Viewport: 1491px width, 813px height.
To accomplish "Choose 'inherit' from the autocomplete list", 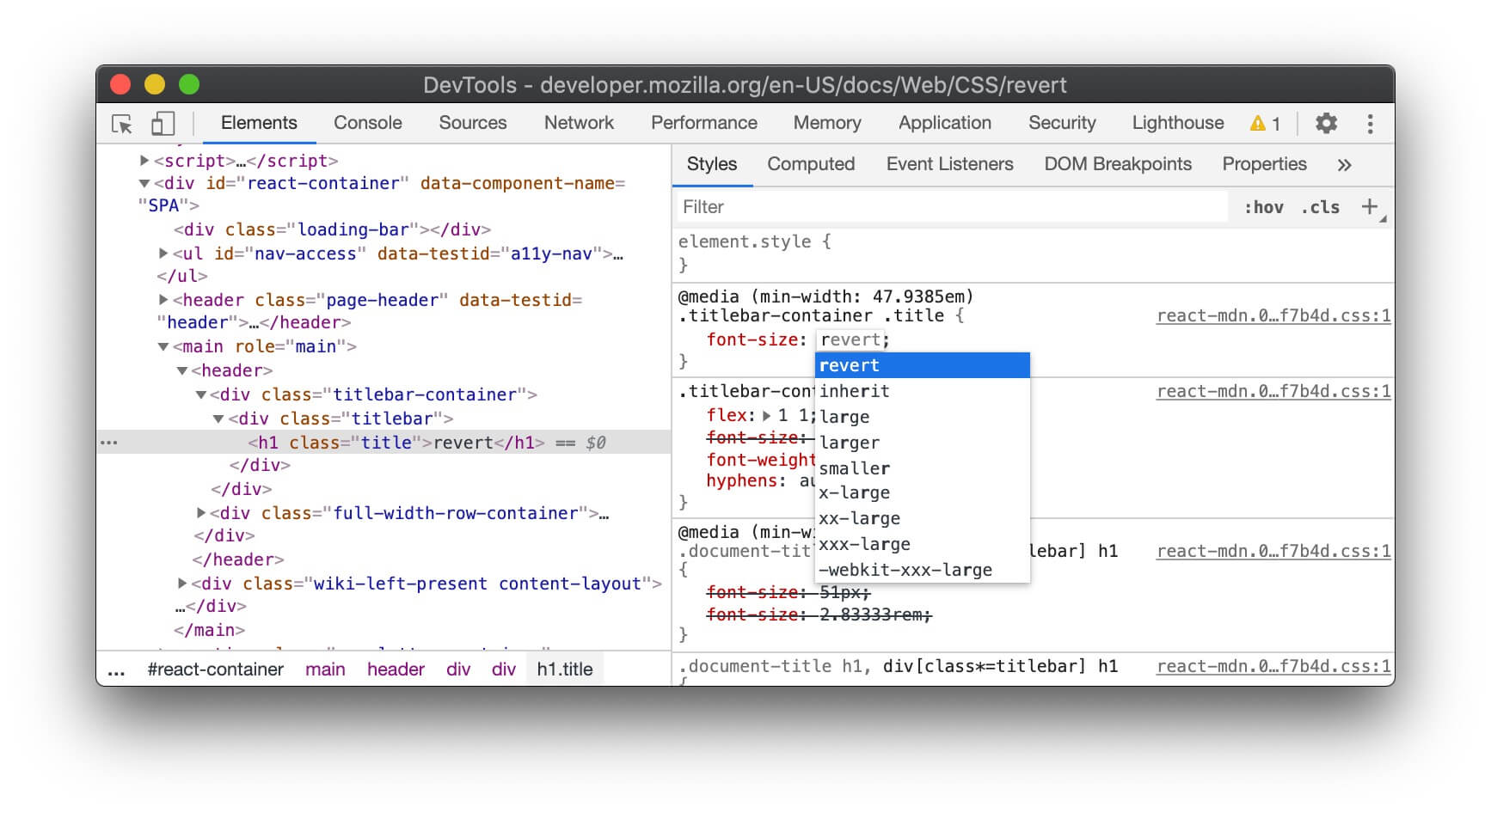I will tap(854, 391).
